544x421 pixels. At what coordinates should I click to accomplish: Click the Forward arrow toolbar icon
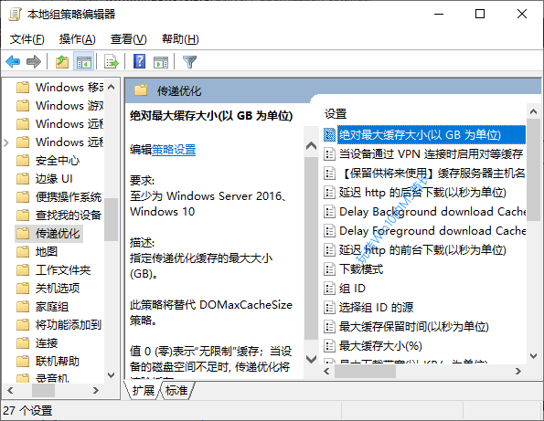34,62
